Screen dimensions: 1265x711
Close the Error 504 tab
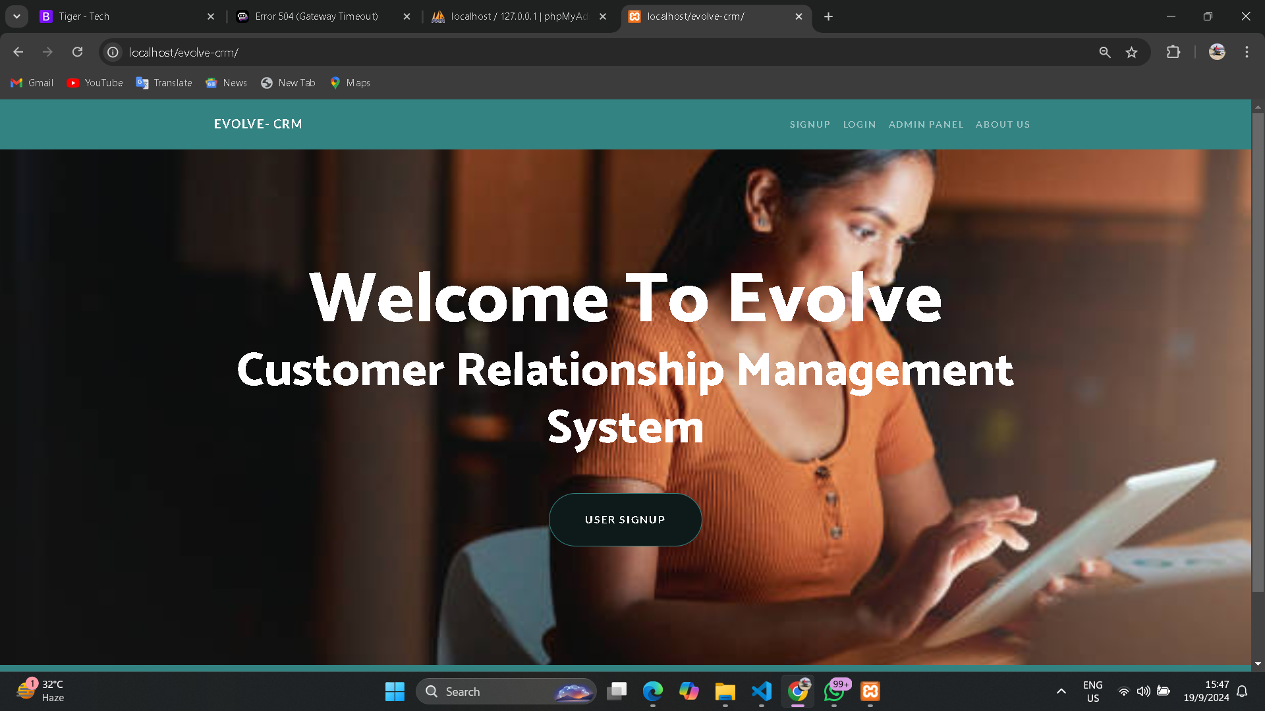coord(407,16)
